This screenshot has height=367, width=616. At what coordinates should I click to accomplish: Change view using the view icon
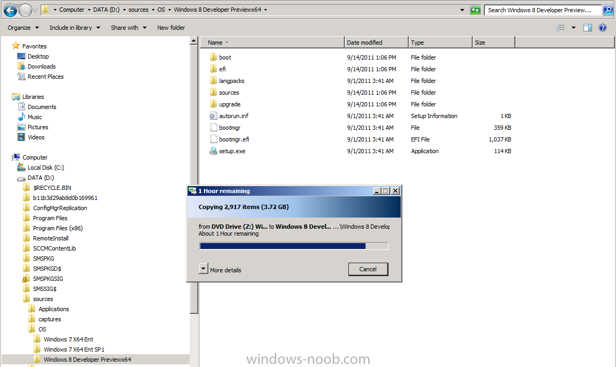[x=560, y=28]
